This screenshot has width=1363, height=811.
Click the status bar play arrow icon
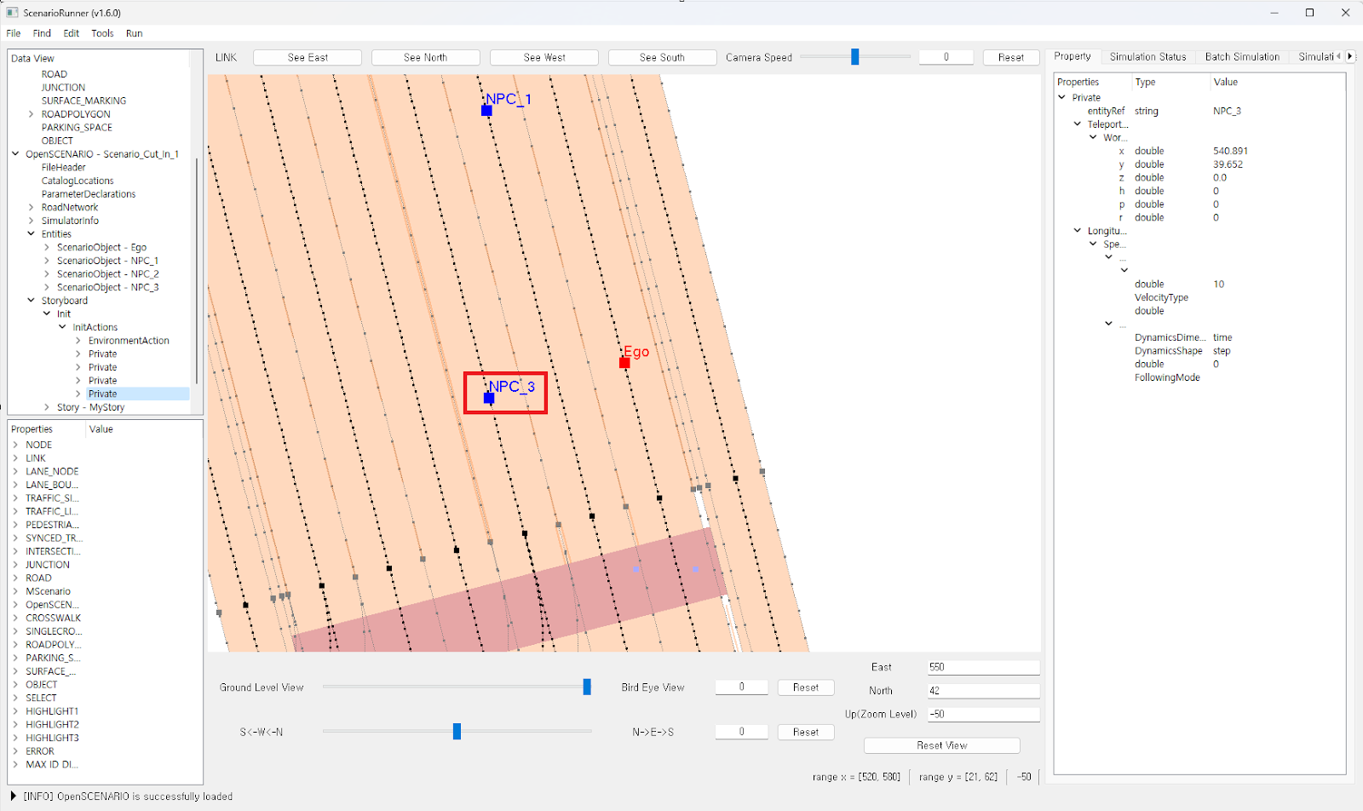pos(14,797)
